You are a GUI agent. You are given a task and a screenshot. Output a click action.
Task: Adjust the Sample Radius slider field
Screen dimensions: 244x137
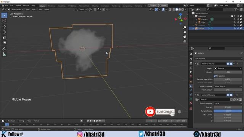coord(228,111)
